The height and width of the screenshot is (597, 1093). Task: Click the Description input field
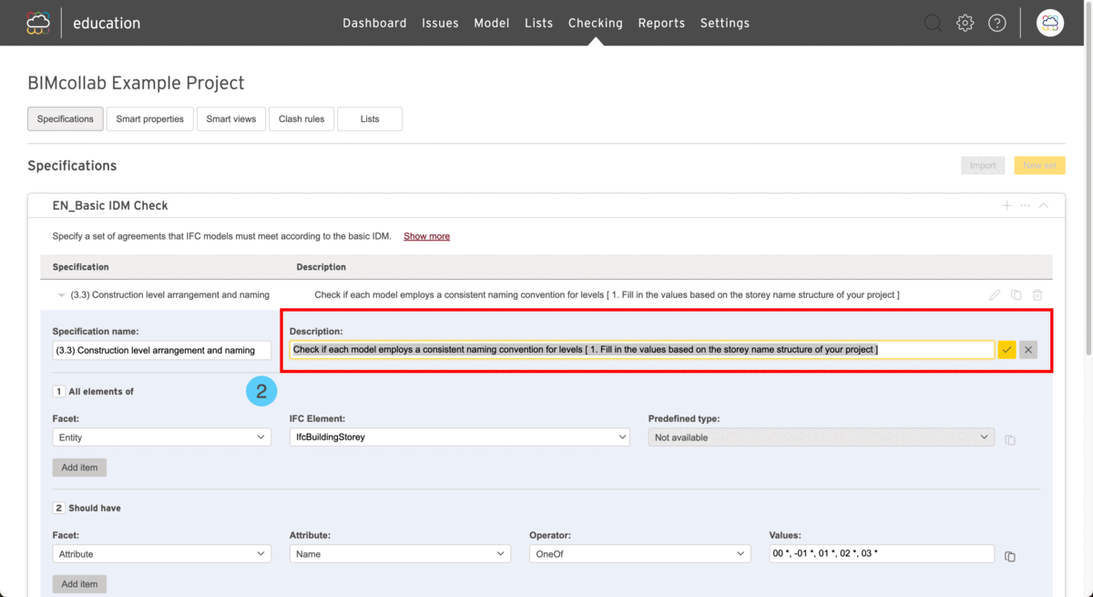tap(642, 350)
